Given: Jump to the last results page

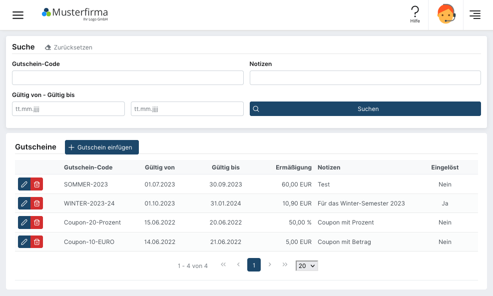Looking at the screenshot, I should tap(285, 265).
